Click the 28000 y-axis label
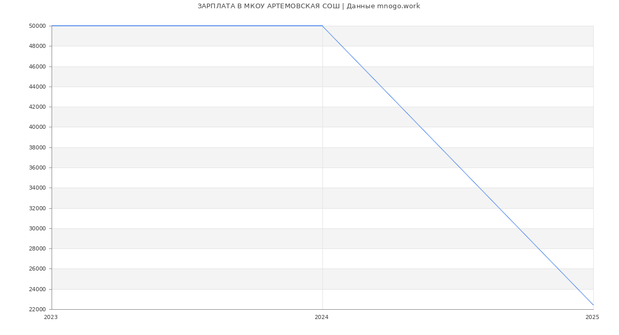 (x=38, y=248)
